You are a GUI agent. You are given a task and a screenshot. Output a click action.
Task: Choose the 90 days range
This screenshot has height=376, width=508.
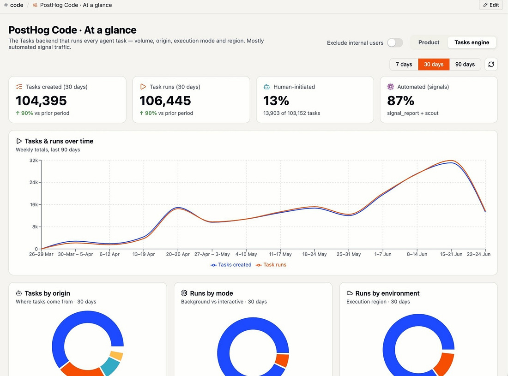click(465, 65)
